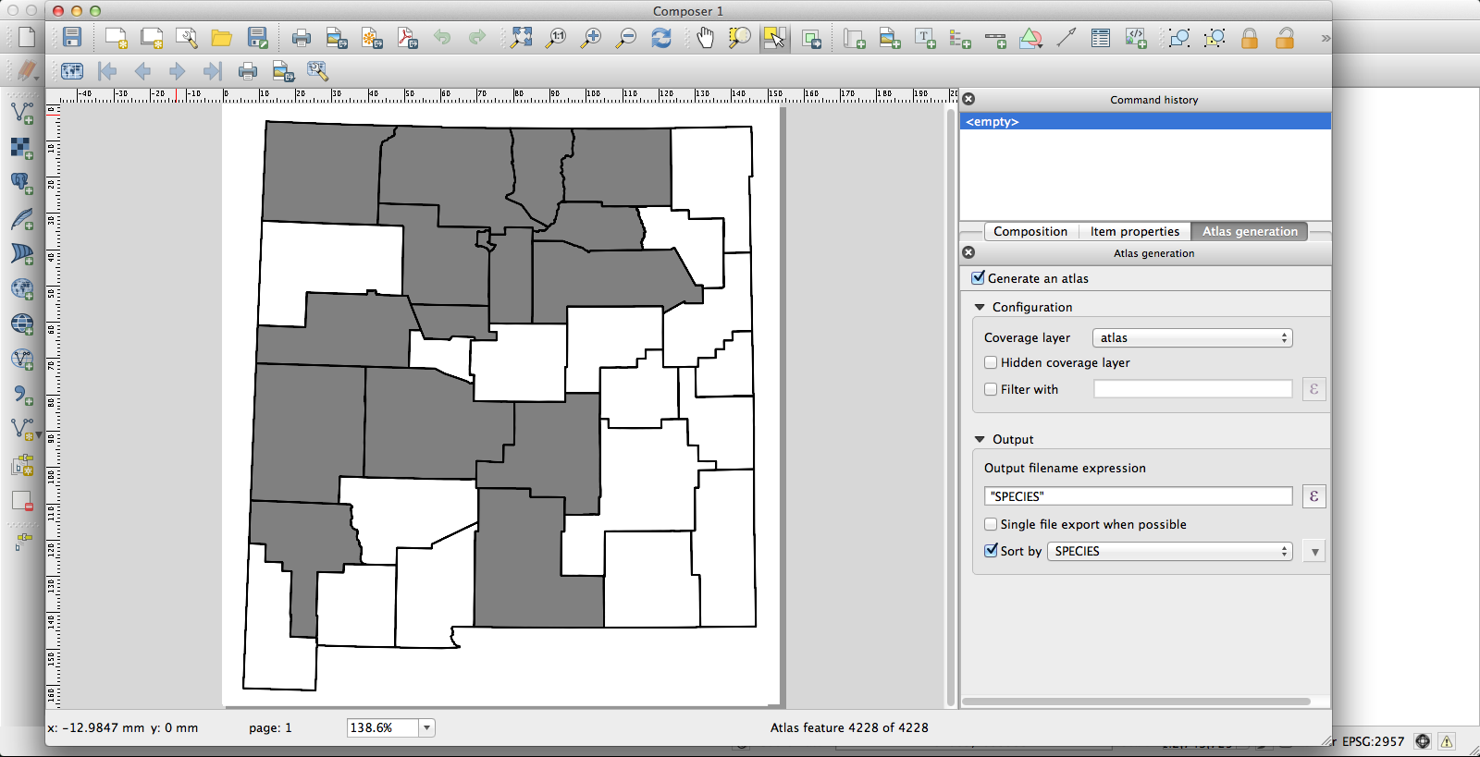
Task: Toggle Generate an atlas checkbox
Action: pyautogui.click(x=979, y=277)
